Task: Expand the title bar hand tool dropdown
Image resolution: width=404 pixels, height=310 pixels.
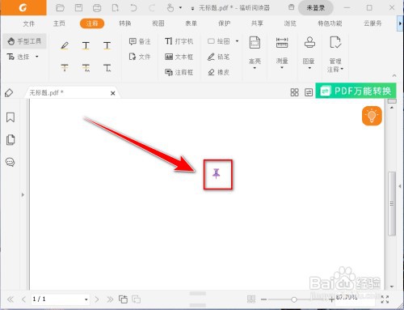Action: click(180, 8)
